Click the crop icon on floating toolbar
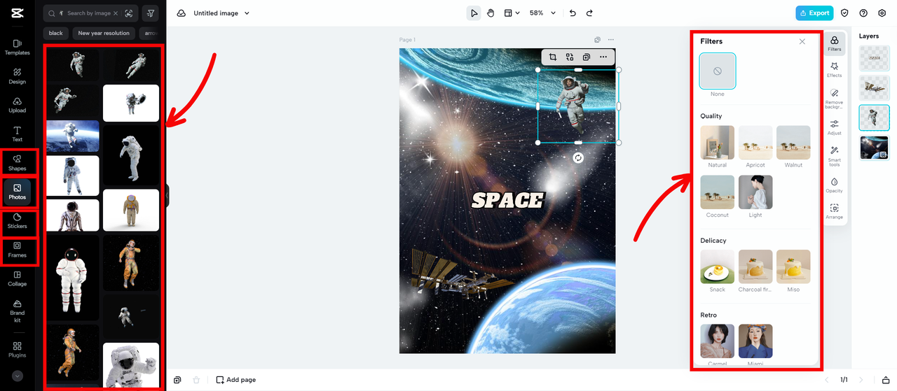 pos(553,57)
